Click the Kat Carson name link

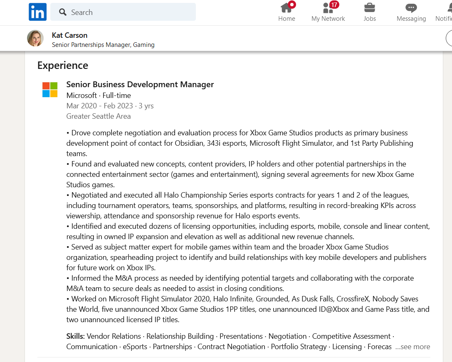coord(69,35)
